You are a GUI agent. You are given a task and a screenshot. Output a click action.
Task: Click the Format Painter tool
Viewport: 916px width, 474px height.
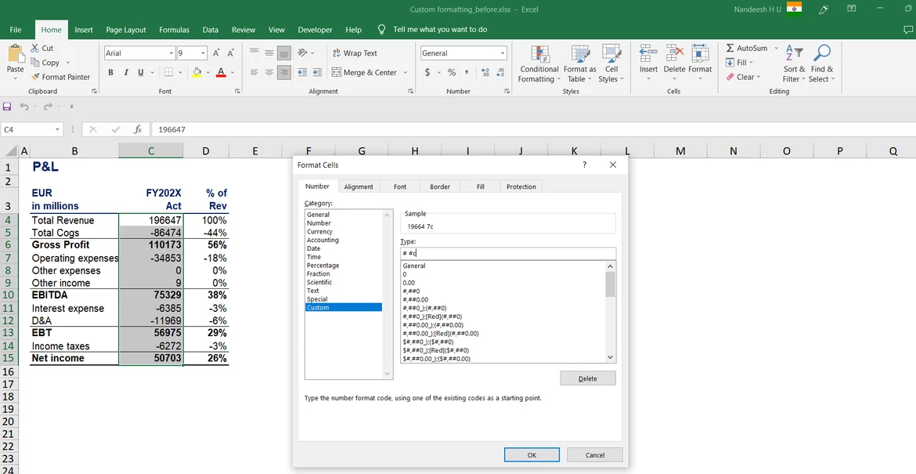(60, 77)
